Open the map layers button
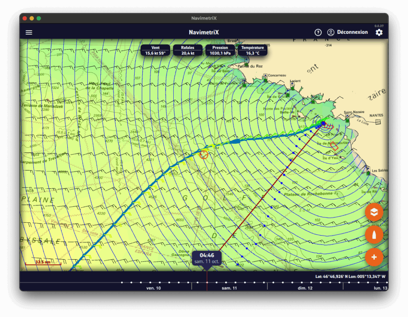The height and width of the screenshot is (317, 408). (x=374, y=213)
